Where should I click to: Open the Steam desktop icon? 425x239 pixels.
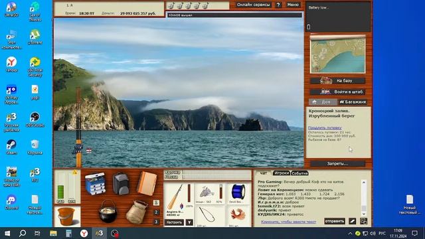pyautogui.click(x=11, y=147)
